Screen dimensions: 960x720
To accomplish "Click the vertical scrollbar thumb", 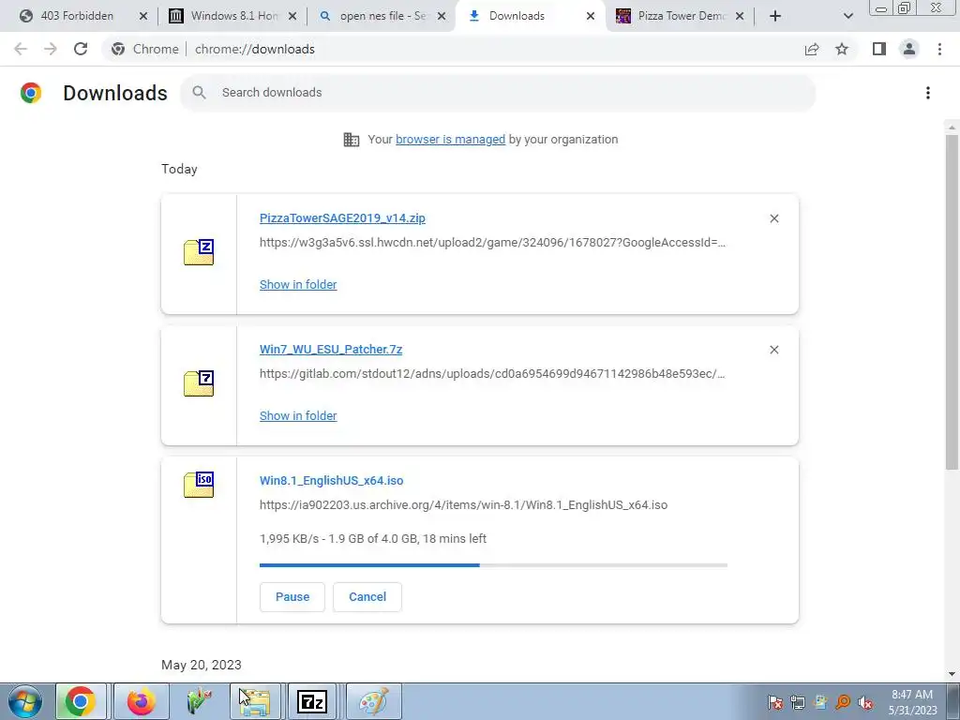I will coord(952,303).
